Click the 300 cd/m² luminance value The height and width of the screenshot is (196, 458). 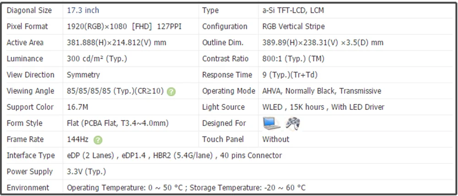click(97, 59)
